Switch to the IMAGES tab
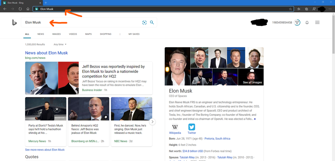 coord(56,34)
